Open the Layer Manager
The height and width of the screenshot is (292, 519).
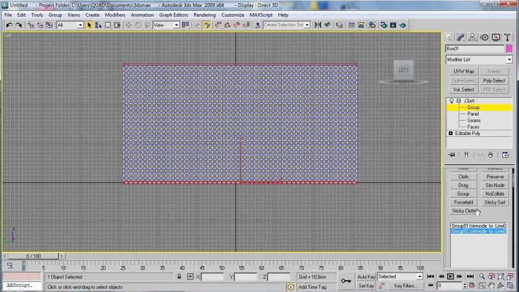click(339, 25)
